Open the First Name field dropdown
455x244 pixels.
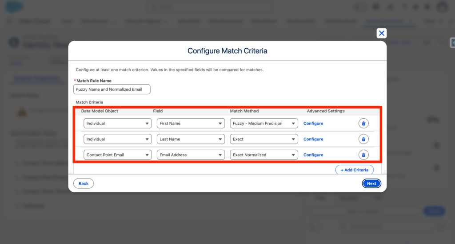(191, 124)
